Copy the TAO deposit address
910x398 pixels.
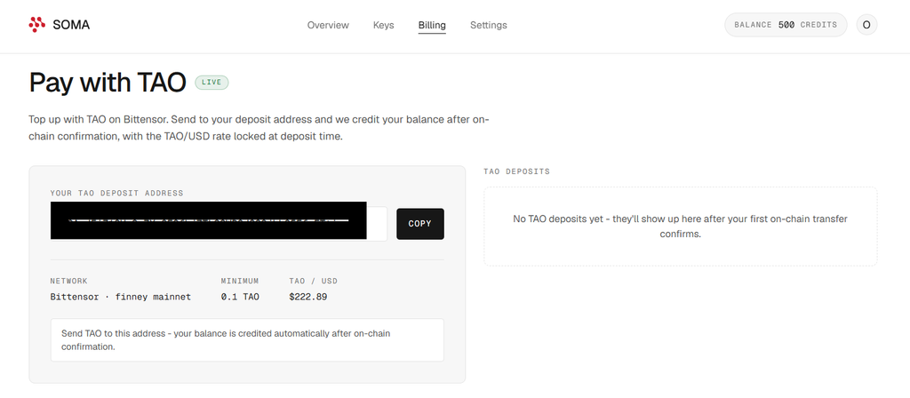[420, 223]
